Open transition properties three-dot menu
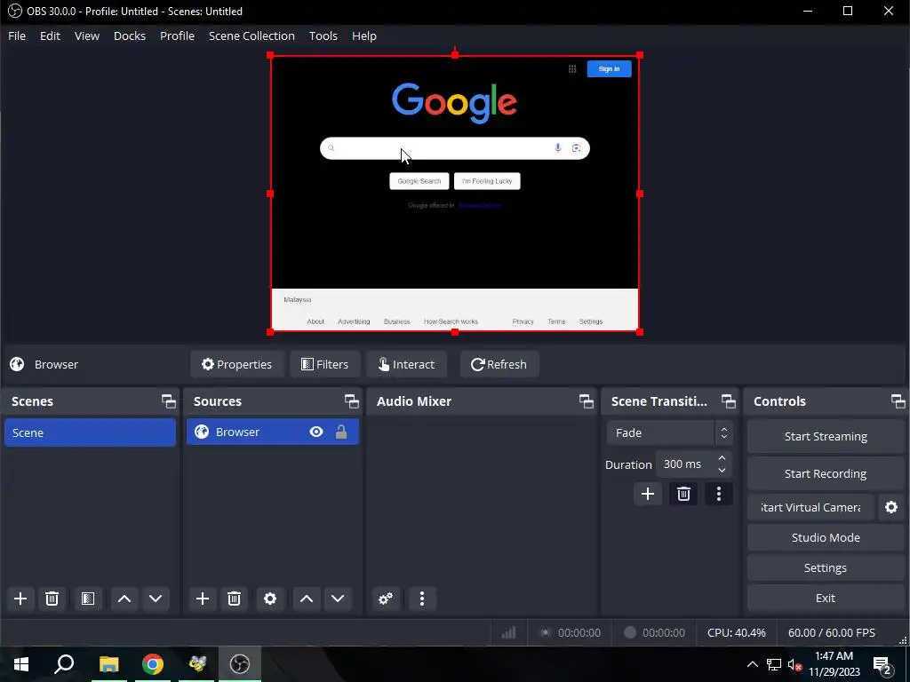Viewport: 910px width, 682px height. (719, 494)
